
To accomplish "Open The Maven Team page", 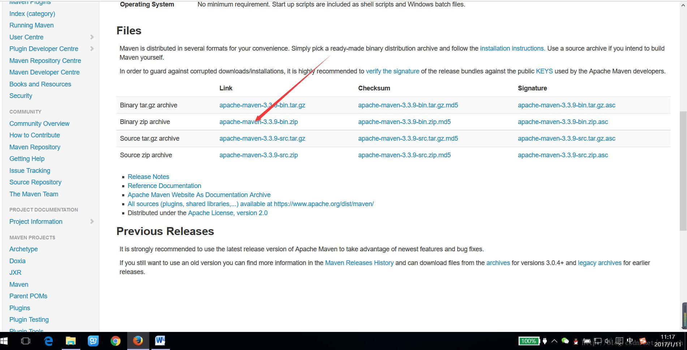I will click(x=34, y=194).
